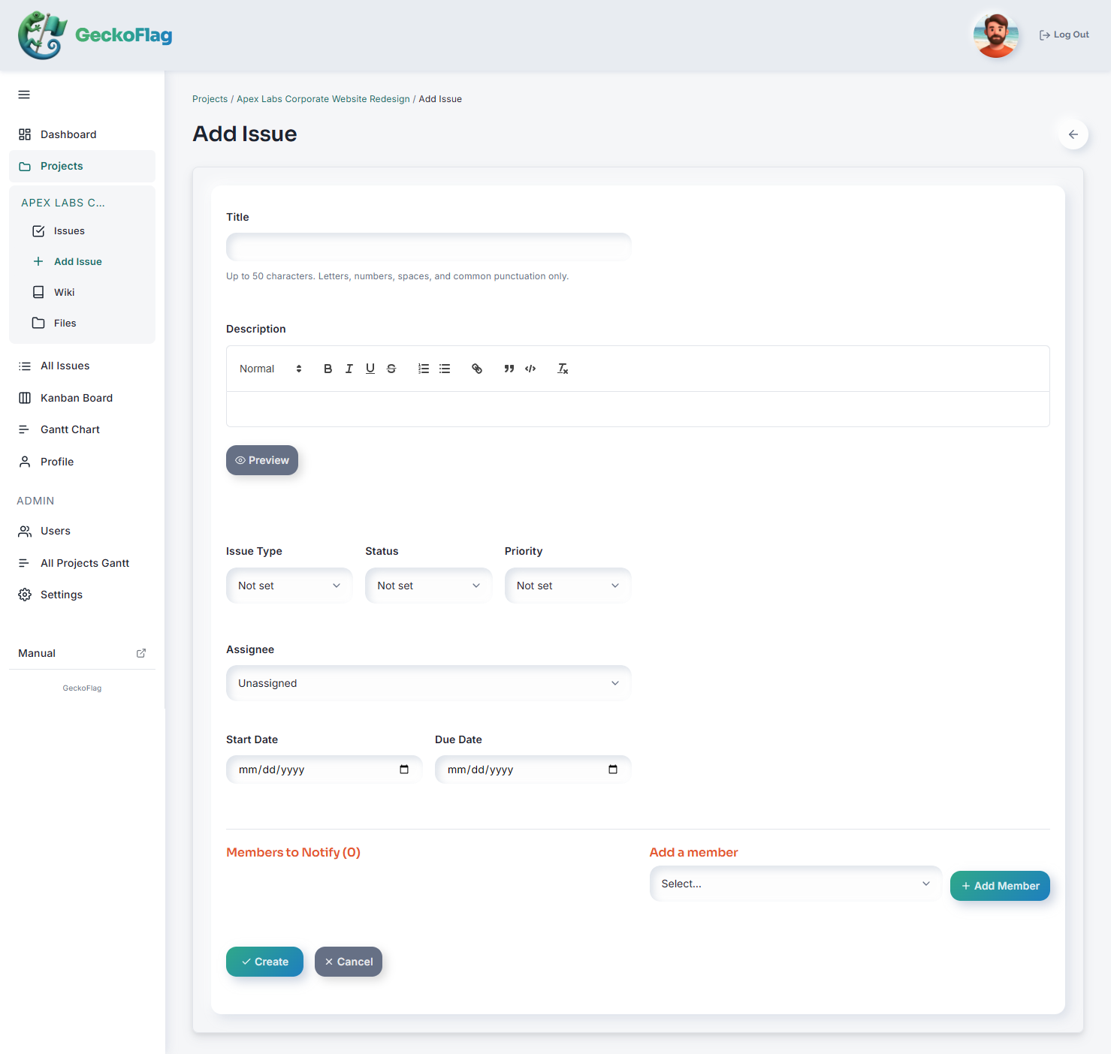1111x1054 pixels.
Task: Insert a bulleted list
Action: [445, 369]
